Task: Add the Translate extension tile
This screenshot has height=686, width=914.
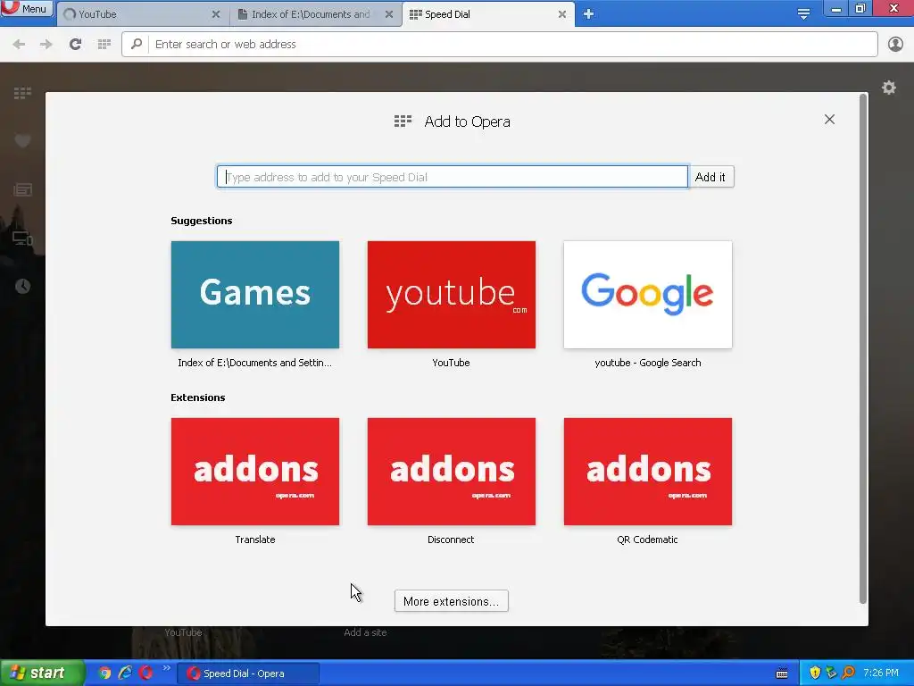Action: tap(255, 472)
